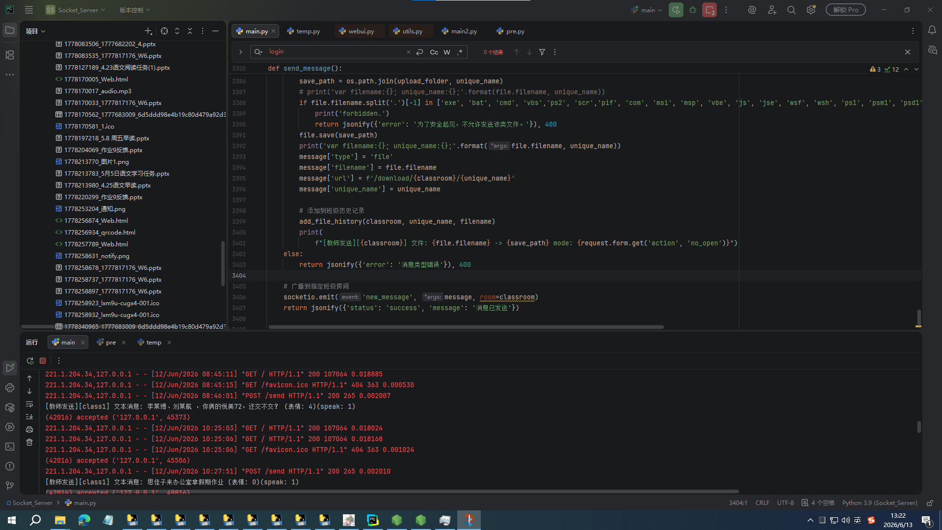Switch to temp.py editor tab
The width and height of the screenshot is (942, 530).
click(304, 31)
